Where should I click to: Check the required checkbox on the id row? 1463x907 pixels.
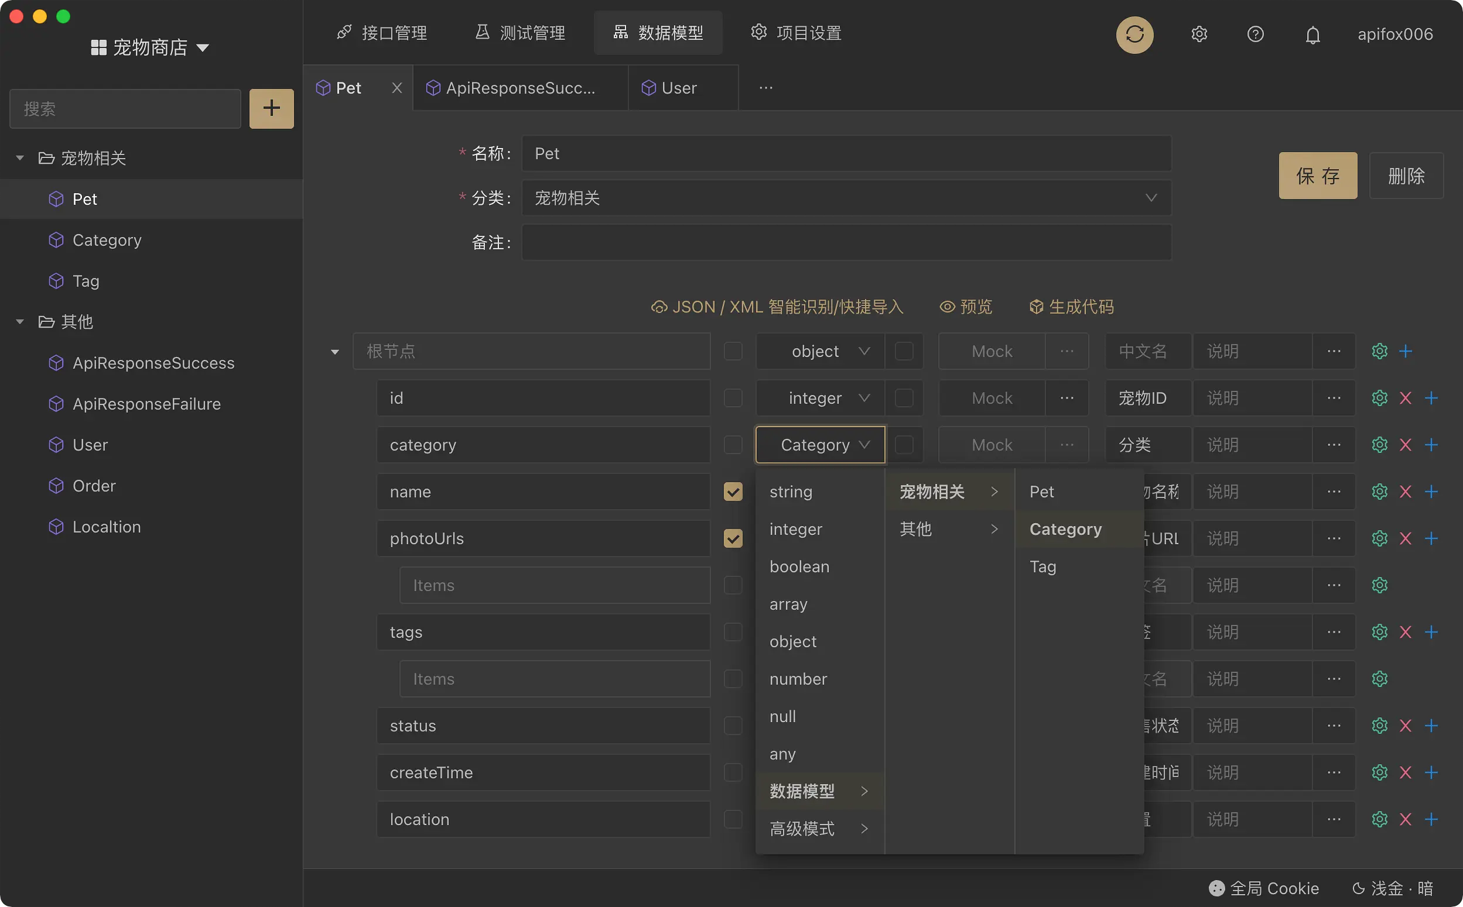pos(733,398)
